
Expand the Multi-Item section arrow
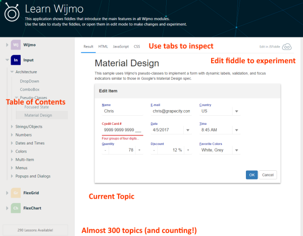(12, 160)
